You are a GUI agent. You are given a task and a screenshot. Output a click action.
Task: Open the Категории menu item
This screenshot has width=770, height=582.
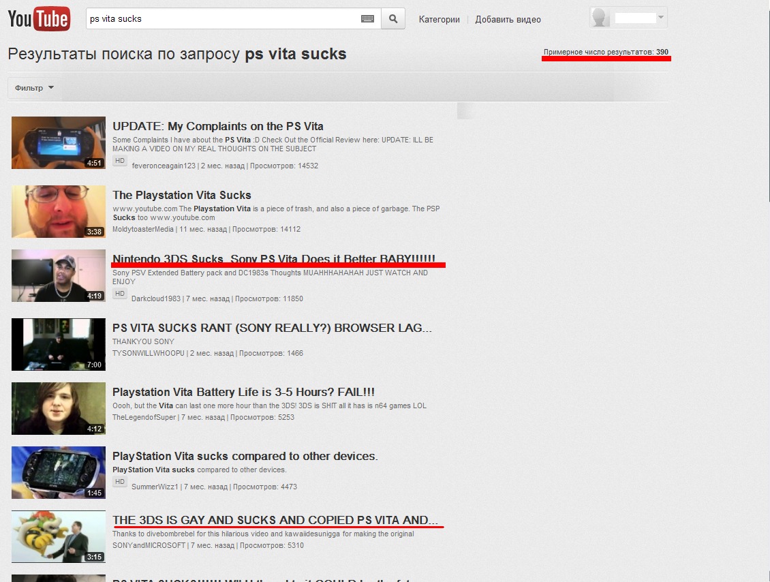coord(439,20)
